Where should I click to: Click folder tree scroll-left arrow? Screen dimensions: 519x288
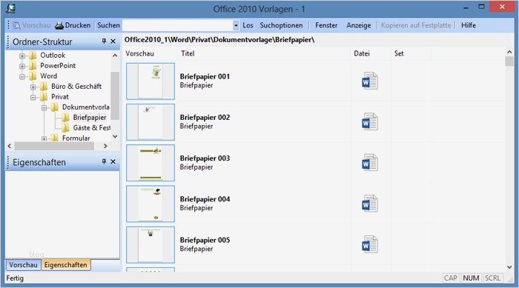[9, 146]
